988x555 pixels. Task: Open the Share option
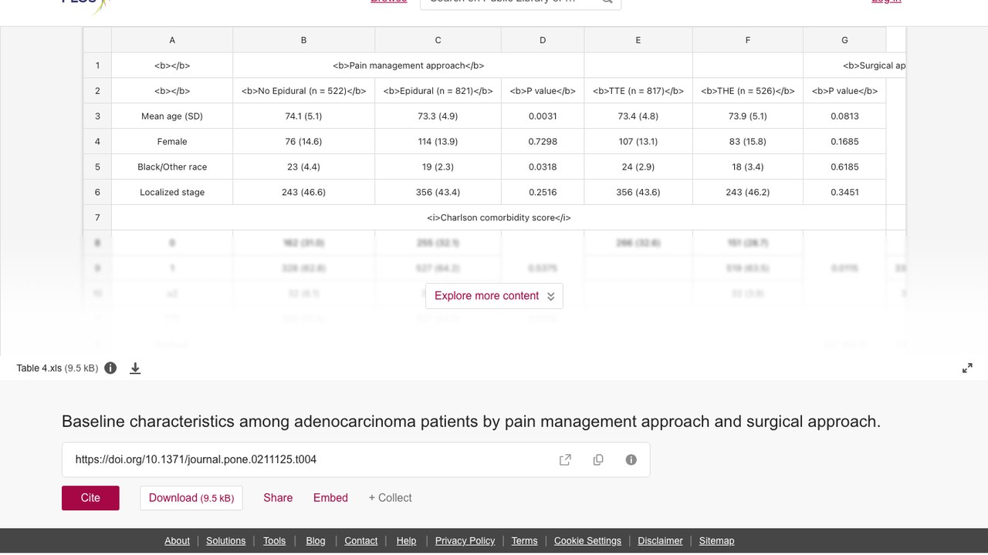278,498
